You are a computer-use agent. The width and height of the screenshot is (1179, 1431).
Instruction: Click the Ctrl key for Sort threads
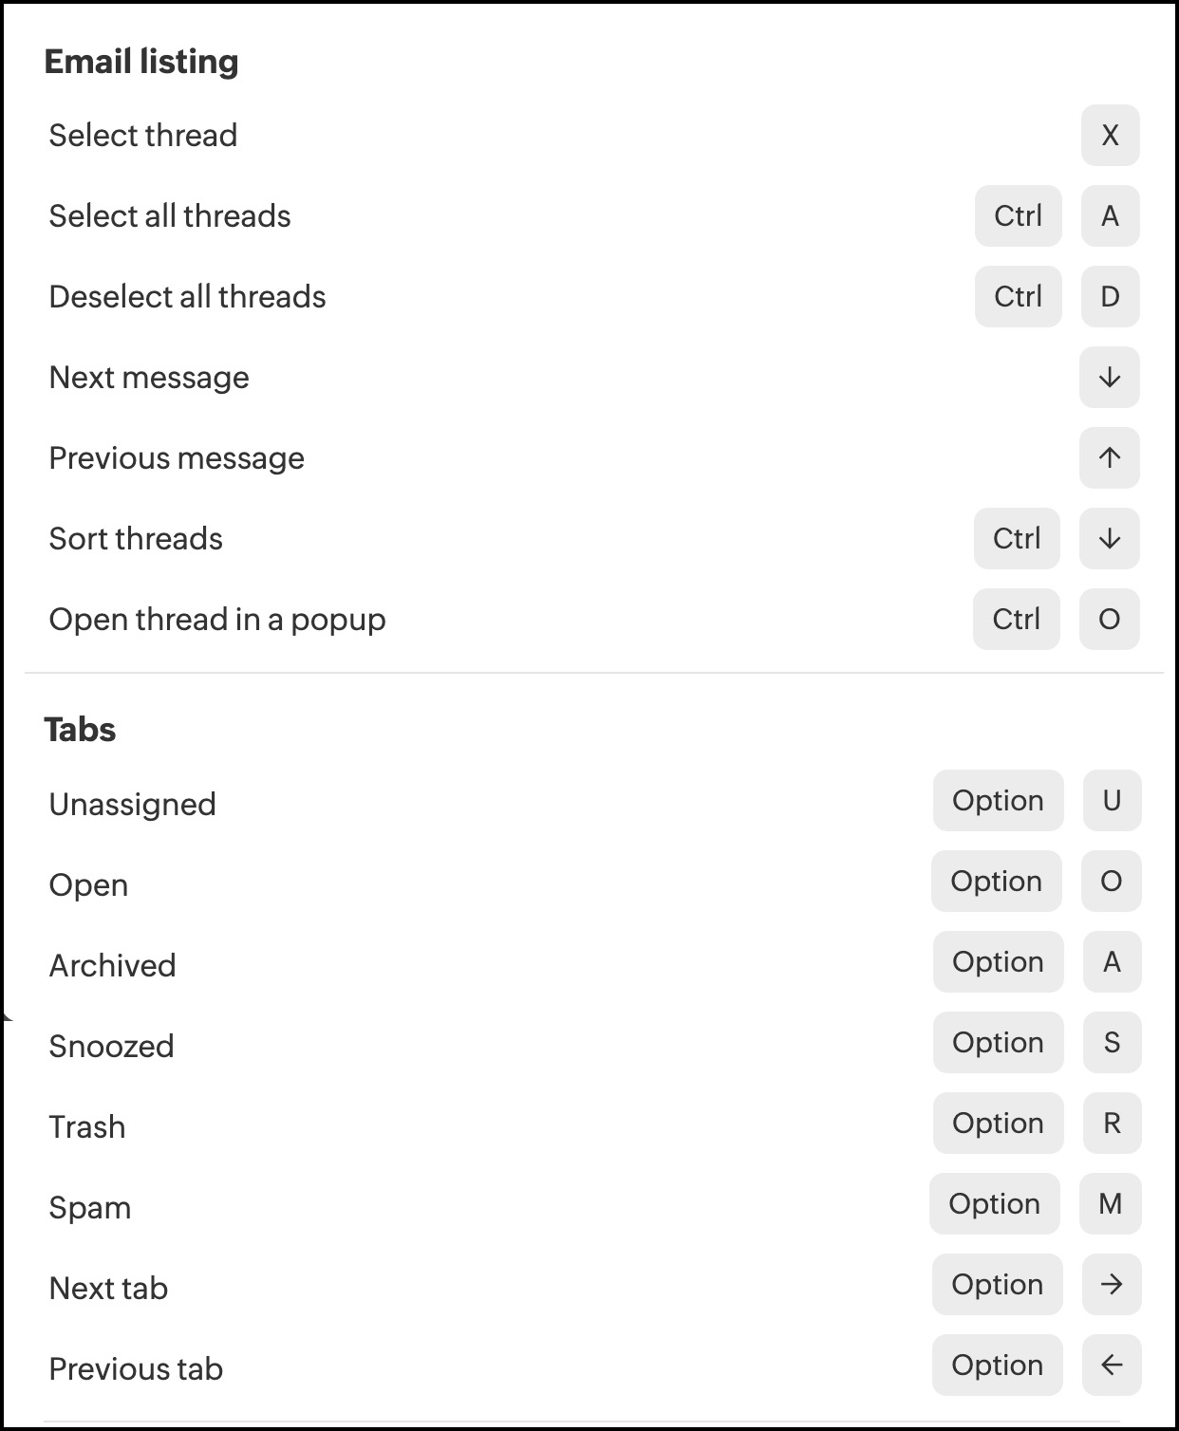[x=1017, y=539]
